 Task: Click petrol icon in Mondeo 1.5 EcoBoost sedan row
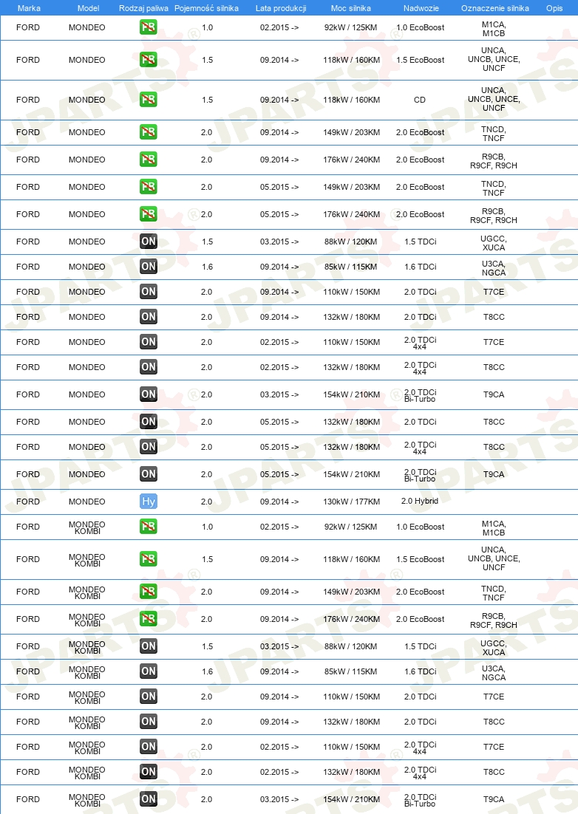[x=149, y=60]
